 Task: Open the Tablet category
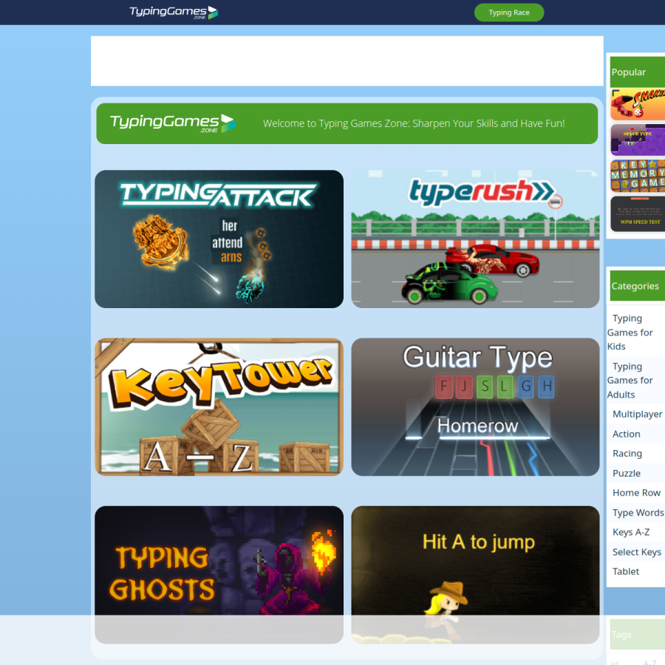pos(626,571)
